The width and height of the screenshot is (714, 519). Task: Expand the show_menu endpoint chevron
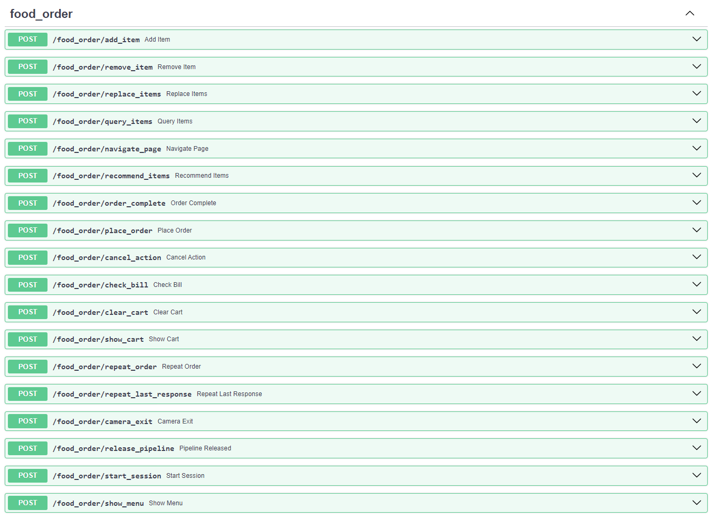(697, 503)
